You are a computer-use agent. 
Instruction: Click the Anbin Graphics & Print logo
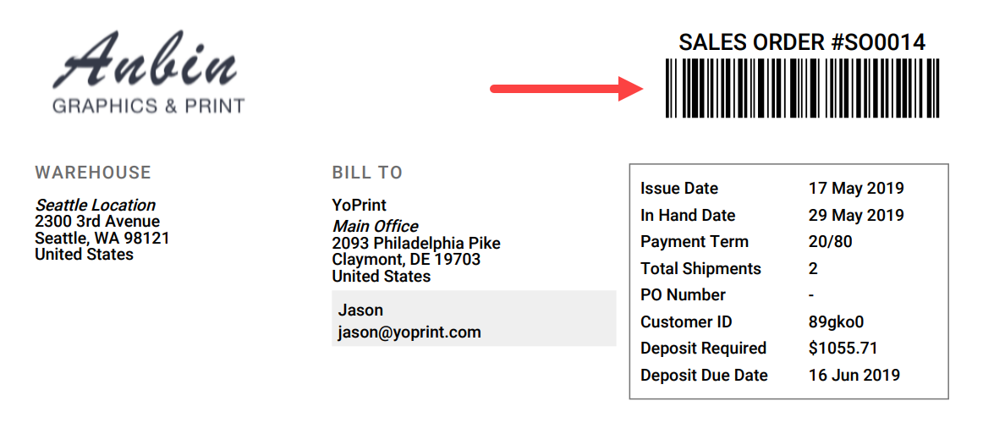pyautogui.click(x=148, y=73)
